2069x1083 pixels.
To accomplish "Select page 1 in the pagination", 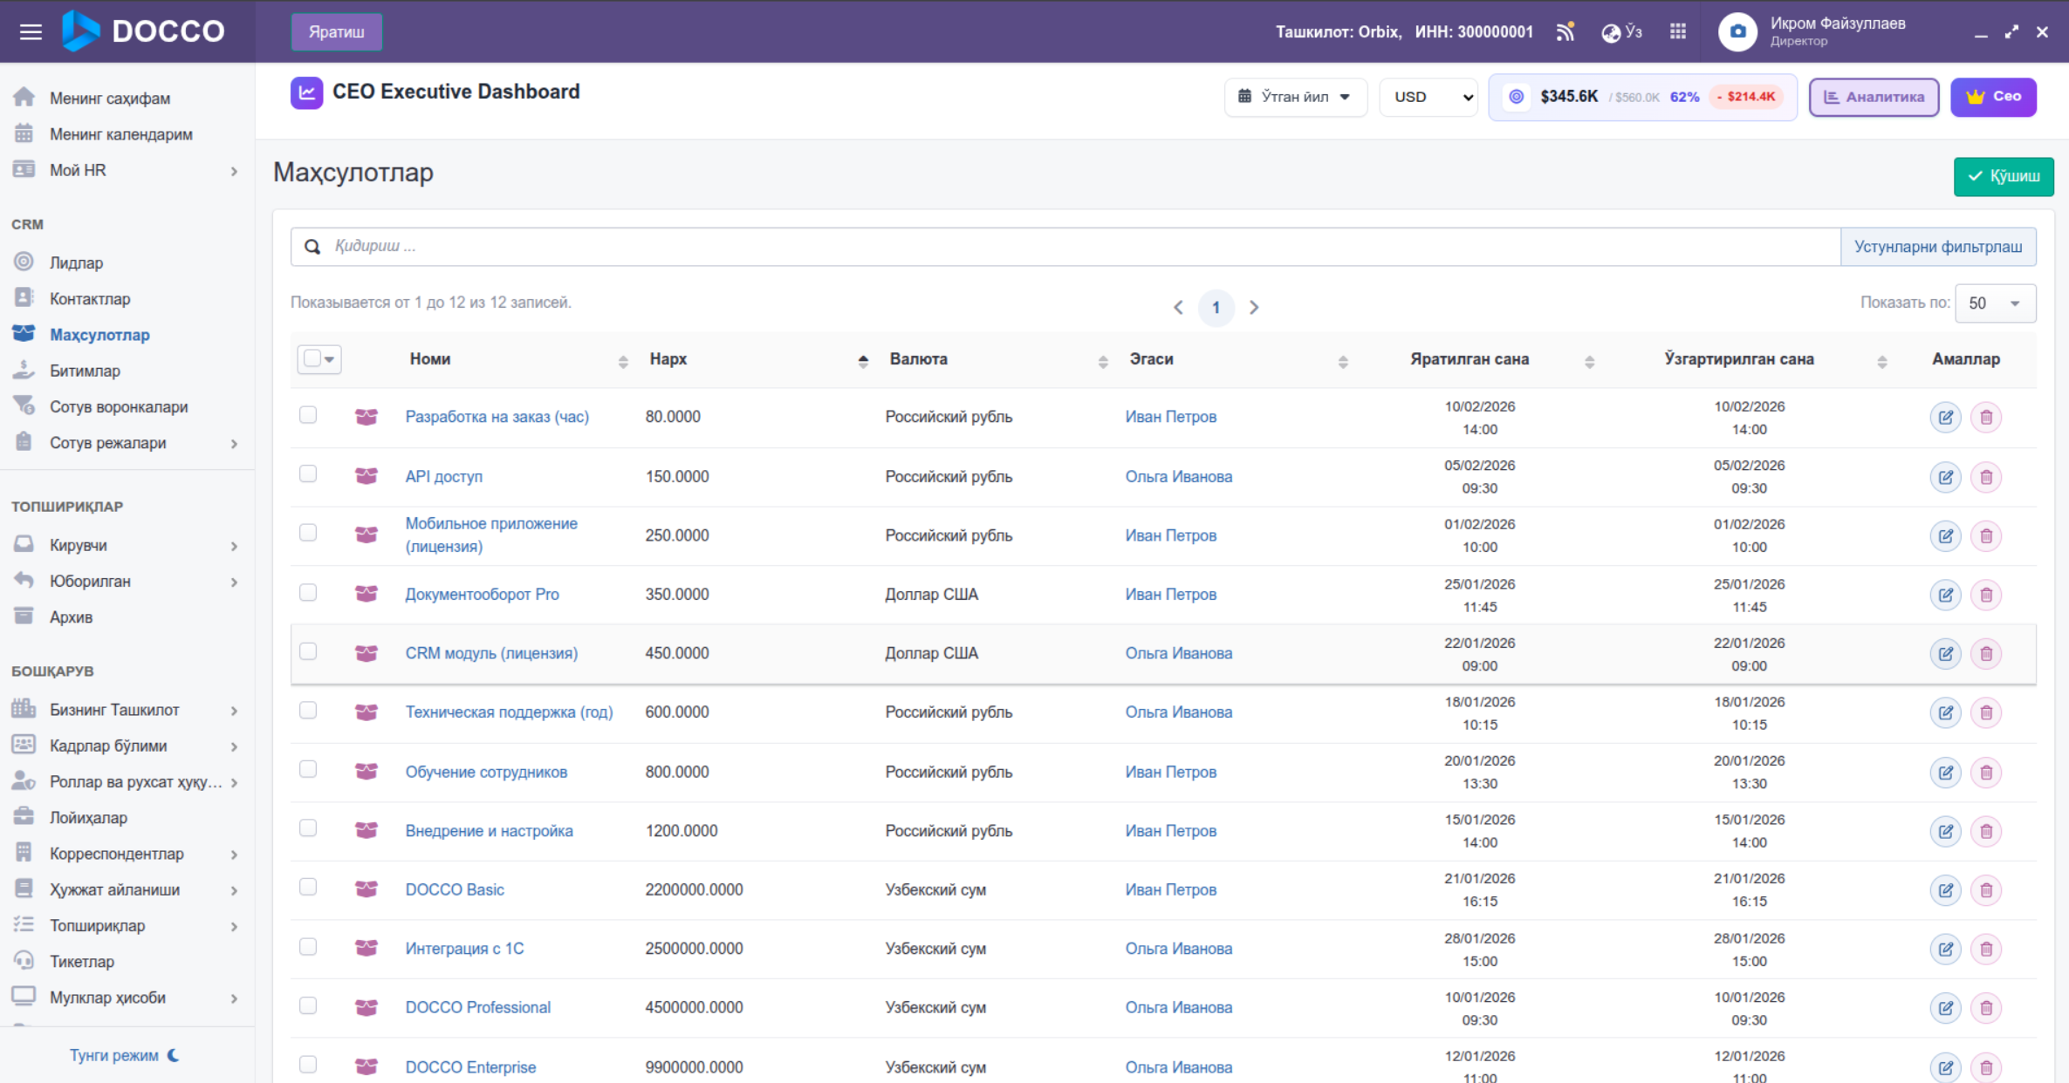I will (x=1216, y=307).
